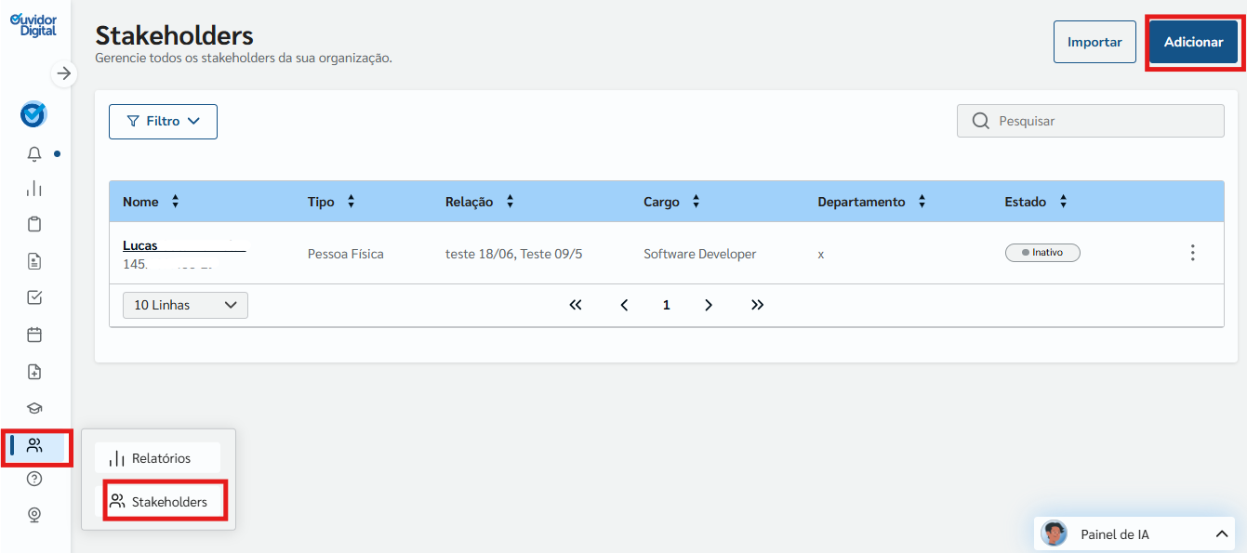Open row options for Lucas
1247x553 pixels.
click(x=1192, y=253)
